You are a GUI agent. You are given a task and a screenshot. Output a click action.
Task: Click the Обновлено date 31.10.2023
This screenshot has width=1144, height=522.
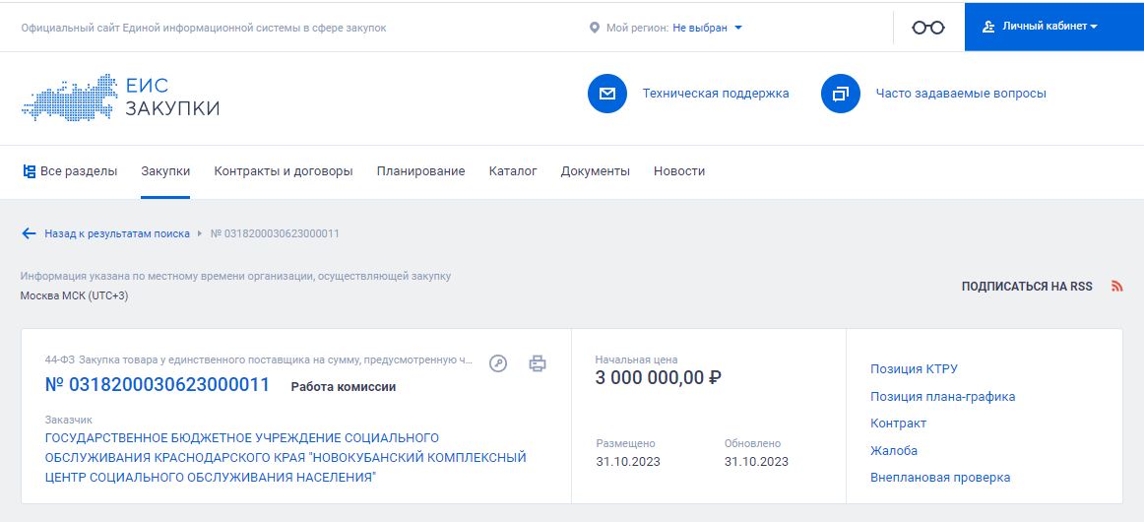tap(756, 461)
